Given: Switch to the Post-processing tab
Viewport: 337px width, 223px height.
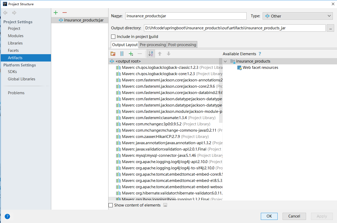Looking at the screenshot, I should [x=182, y=45].
